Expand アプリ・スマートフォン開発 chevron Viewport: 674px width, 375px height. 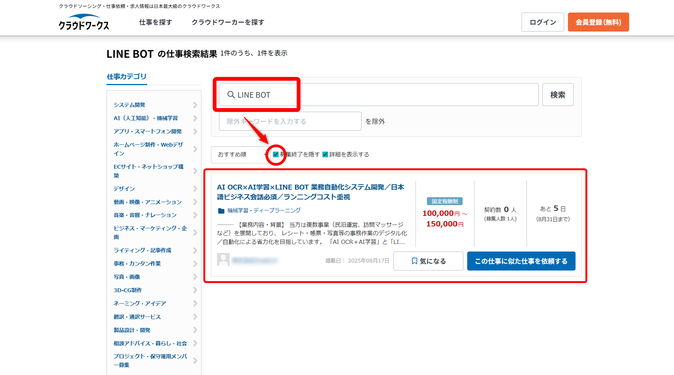[x=195, y=131]
